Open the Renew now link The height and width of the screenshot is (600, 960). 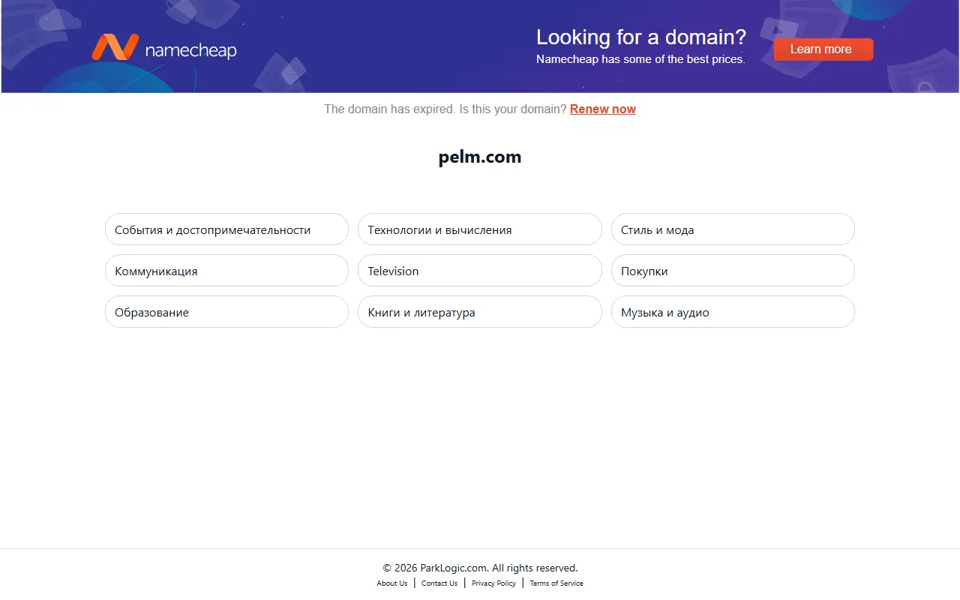coord(603,109)
